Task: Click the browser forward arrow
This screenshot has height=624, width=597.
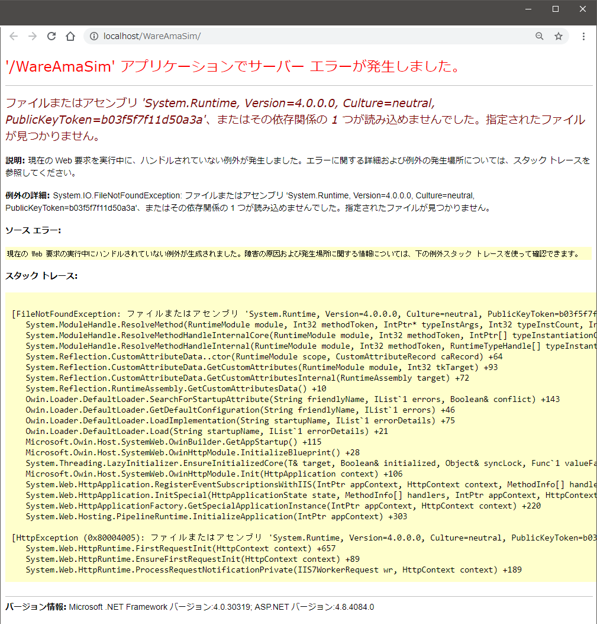Action: [33, 36]
